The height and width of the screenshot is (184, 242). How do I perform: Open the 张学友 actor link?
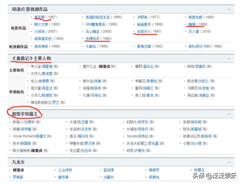(144, 122)
